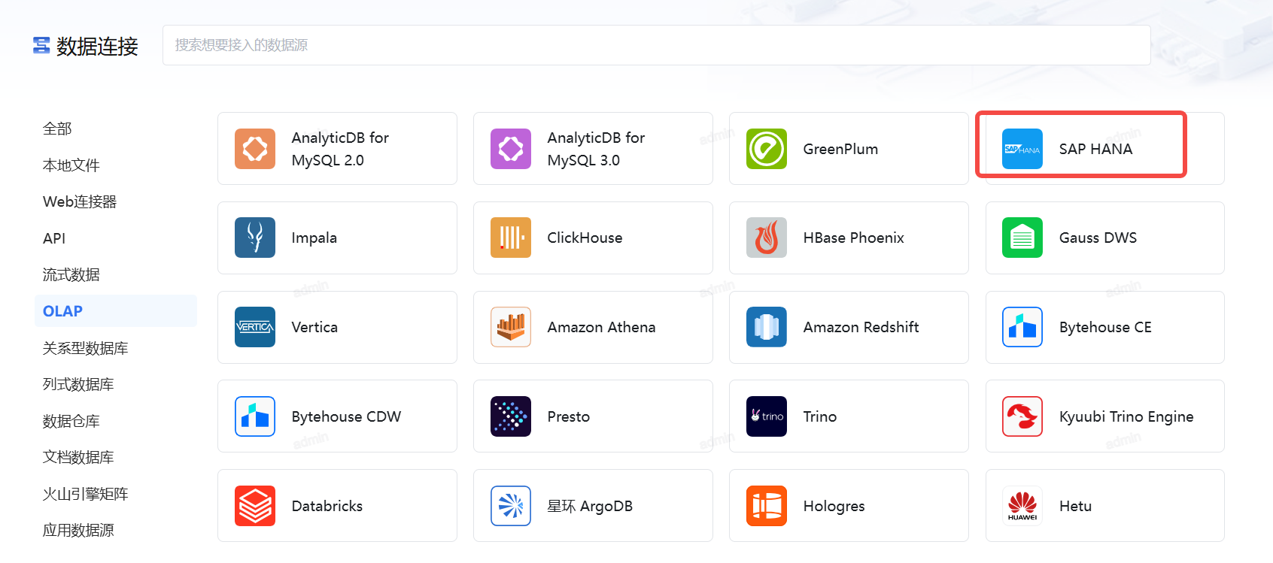Click the Huawei Hetu logo icon
The width and height of the screenshot is (1273, 563).
pos(1022,506)
